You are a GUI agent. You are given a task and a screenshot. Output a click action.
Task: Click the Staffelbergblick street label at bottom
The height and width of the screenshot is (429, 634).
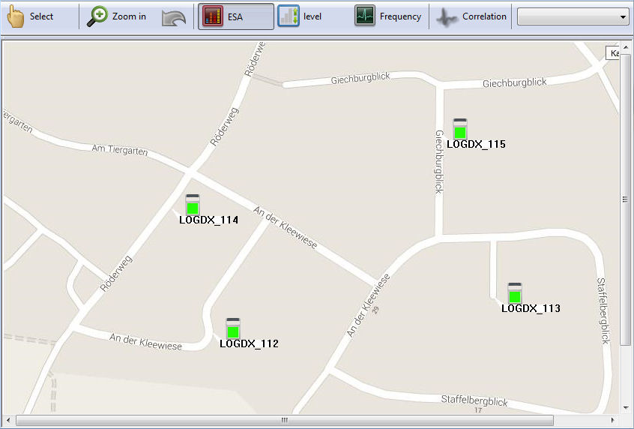point(474,400)
